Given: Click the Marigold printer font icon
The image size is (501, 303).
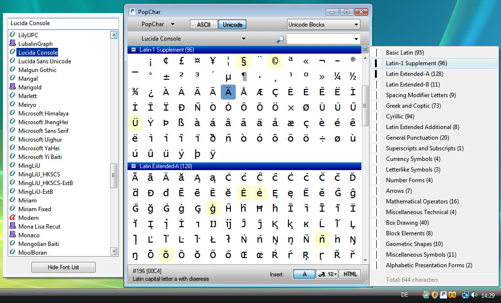Looking at the screenshot, I should (13, 87).
